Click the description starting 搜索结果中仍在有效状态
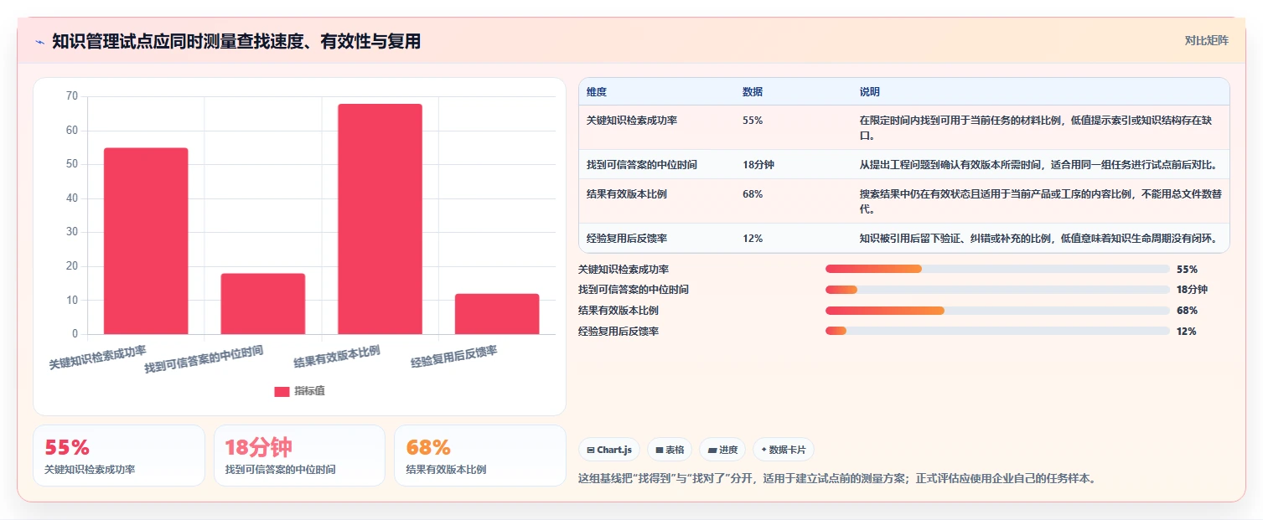 (x=1040, y=201)
